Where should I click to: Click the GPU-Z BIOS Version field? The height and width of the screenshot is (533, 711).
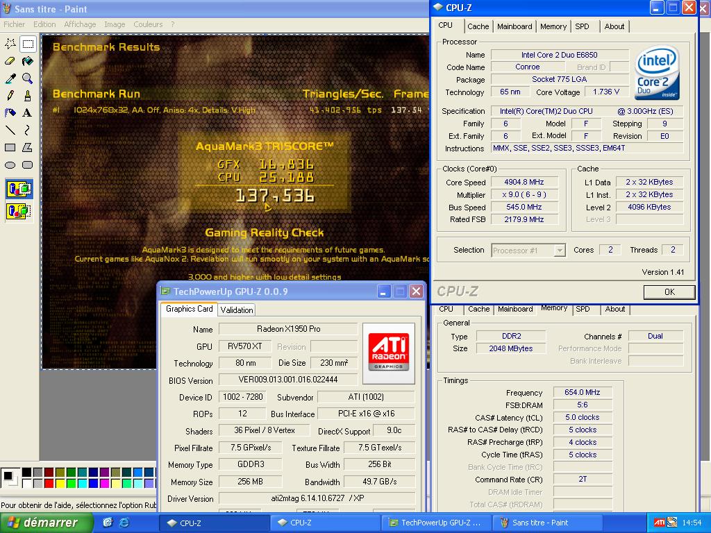288,380
